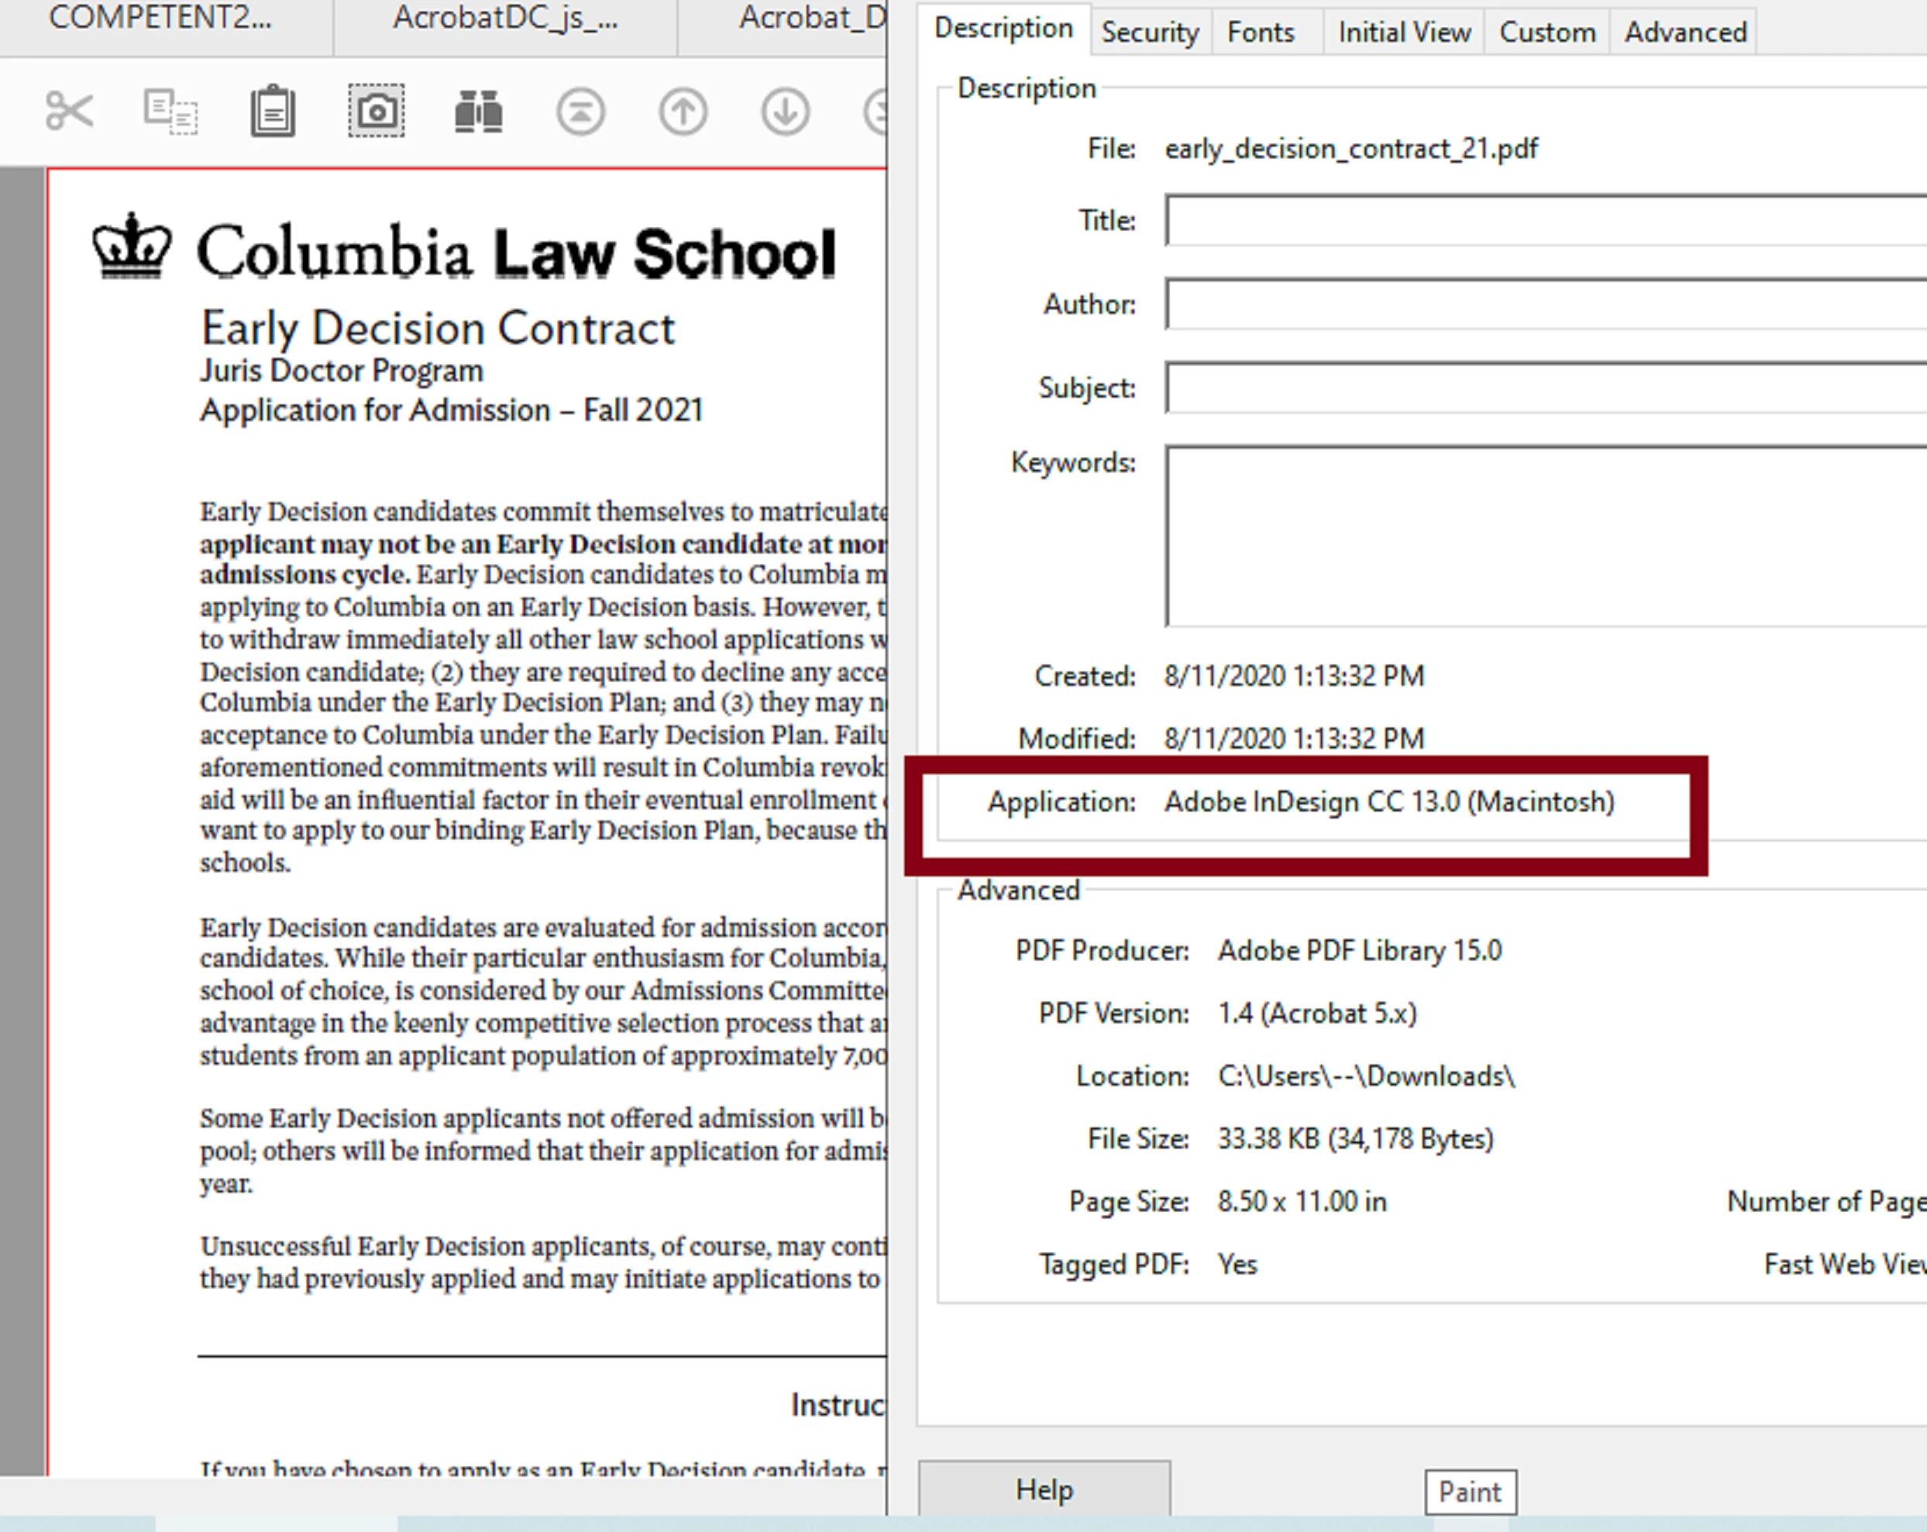Select the Snapshot camera tool
The image size is (1927, 1532).
point(377,112)
